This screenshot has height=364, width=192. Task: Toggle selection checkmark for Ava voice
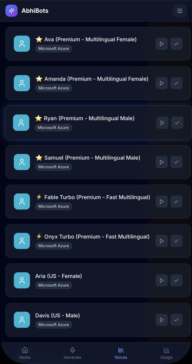click(x=176, y=44)
